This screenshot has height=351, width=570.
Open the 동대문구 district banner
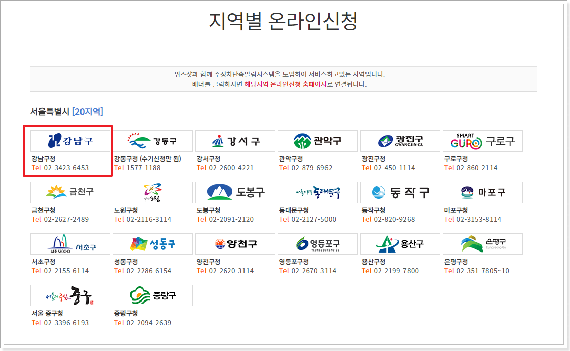click(x=318, y=192)
